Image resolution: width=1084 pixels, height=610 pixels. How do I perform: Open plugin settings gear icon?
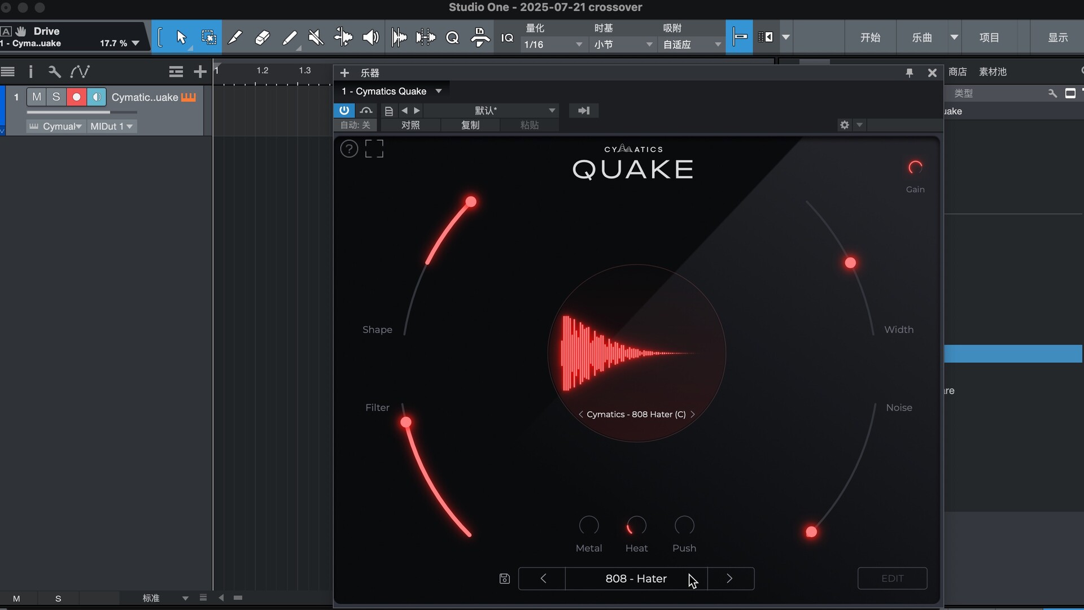pos(844,125)
